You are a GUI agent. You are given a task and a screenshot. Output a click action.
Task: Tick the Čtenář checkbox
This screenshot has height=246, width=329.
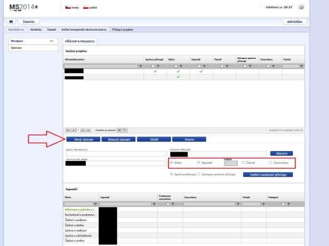244,163
